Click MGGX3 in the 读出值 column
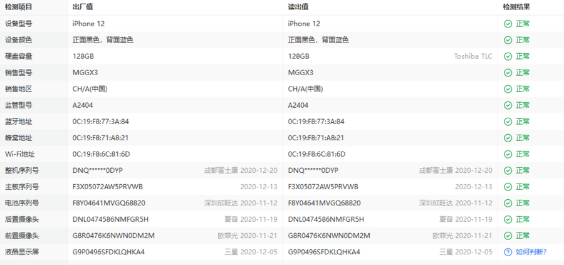This screenshot has height=265, width=564. tap(300, 73)
